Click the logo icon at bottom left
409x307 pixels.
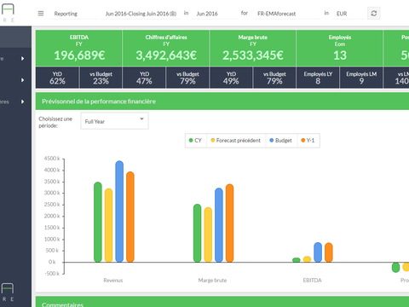(8, 292)
